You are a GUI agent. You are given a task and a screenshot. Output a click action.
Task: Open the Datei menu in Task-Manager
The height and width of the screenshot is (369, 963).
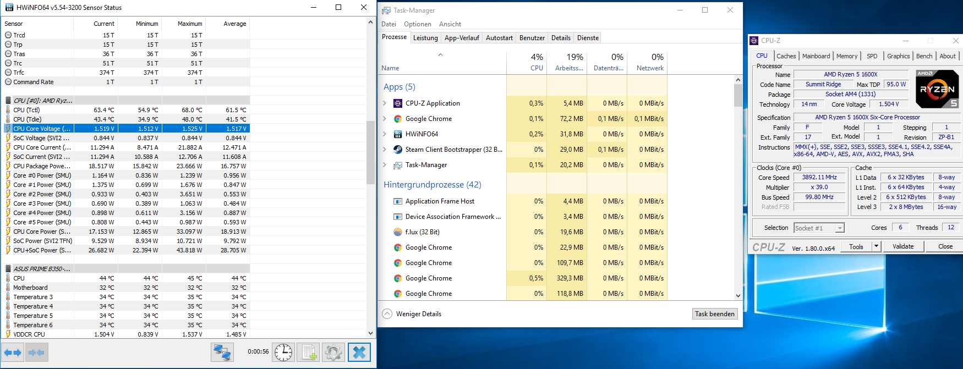pyautogui.click(x=389, y=24)
